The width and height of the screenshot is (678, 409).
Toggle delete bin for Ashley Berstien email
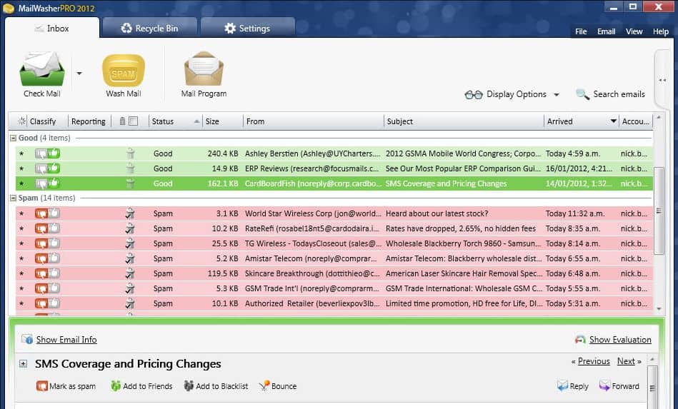[x=130, y=153]
